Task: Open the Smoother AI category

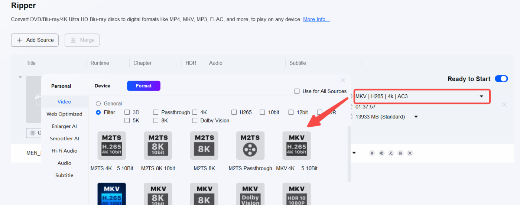Action: [x=64, y=139]
